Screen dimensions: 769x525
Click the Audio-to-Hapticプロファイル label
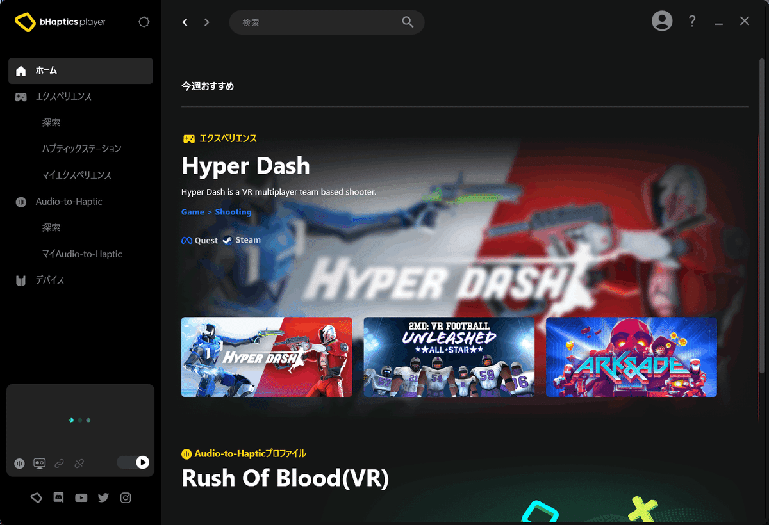pyautogui.click(x=251, y=454)
